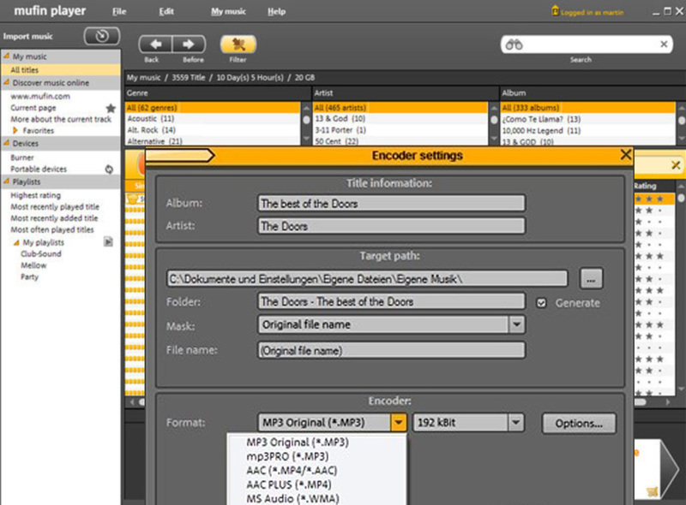Select All (62 genres) row
This screenshot has width=686, height=505.
(x=213, y=108)
